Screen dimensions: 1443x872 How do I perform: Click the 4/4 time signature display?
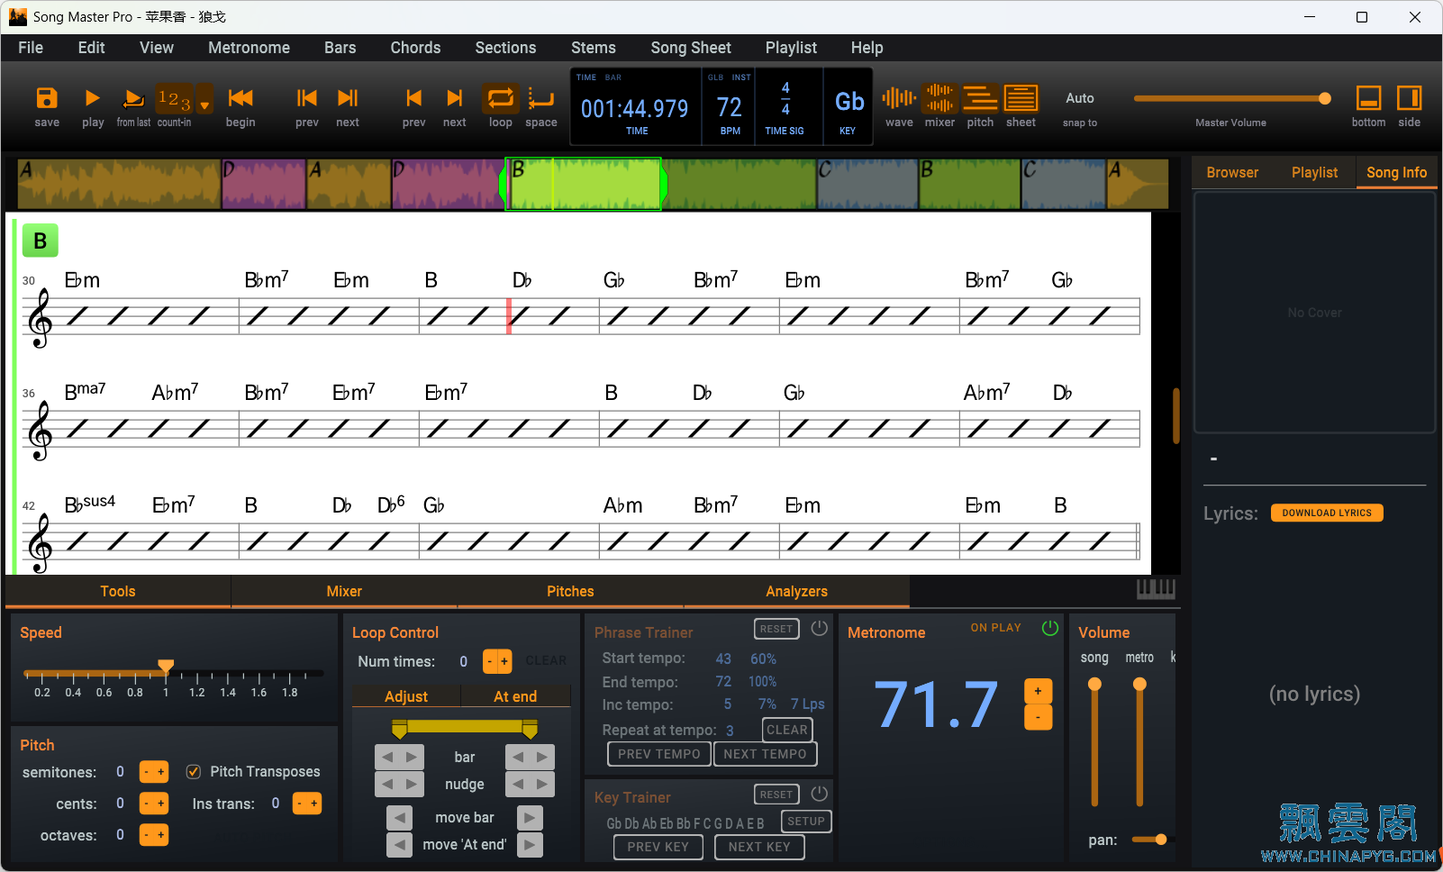click(785, 98)
